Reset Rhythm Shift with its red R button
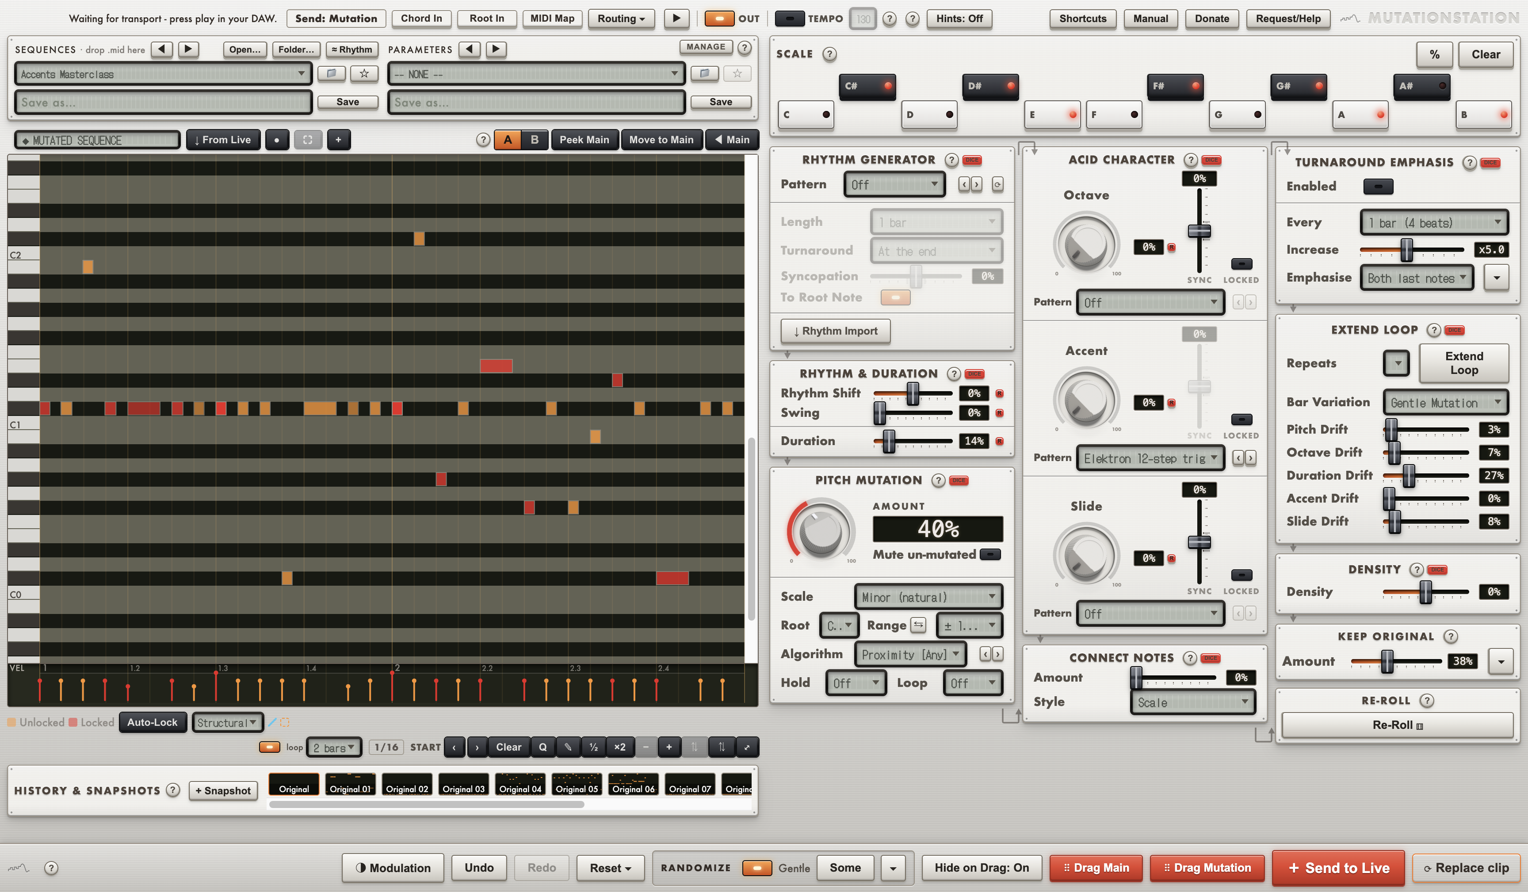This screenshot has width=1528, height=892. pyautogui.click(x=999, y=393)
